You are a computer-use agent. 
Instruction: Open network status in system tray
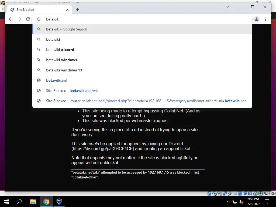click(235, 202)
